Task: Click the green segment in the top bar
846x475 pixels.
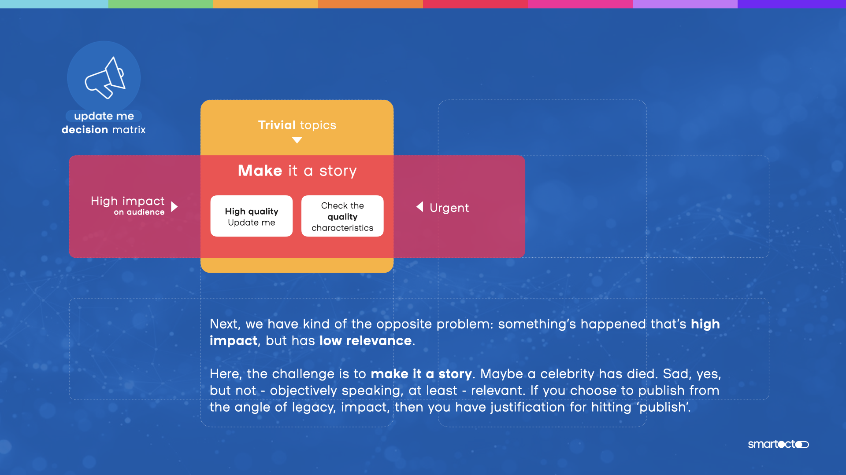Action: coord(160,4)
